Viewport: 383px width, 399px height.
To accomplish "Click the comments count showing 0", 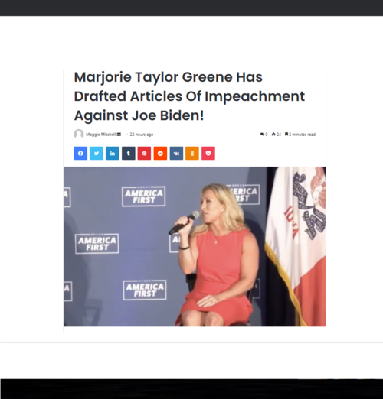I will click(x=264, y=135).
